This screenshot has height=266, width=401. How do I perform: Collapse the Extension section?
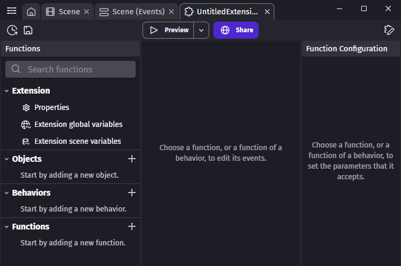coord(7,91)
